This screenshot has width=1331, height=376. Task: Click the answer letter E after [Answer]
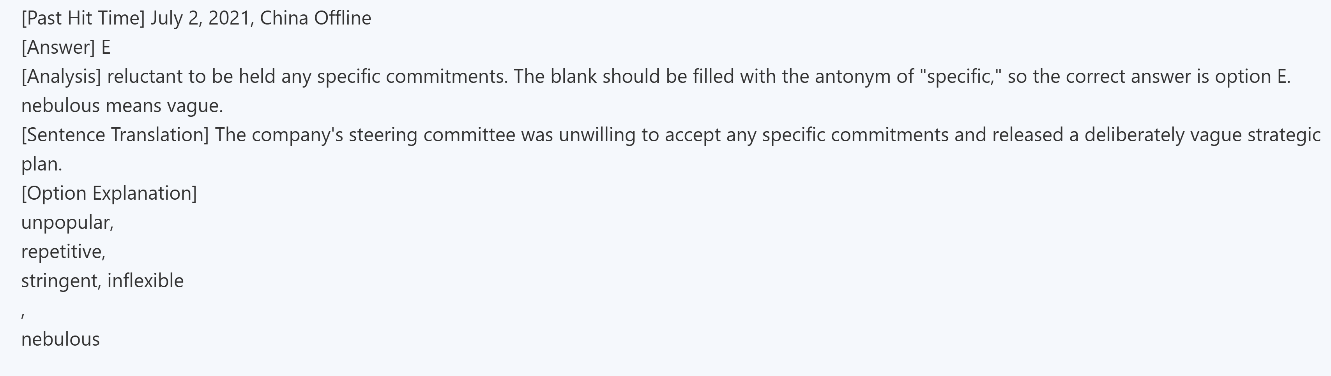[x=106, y=47]
